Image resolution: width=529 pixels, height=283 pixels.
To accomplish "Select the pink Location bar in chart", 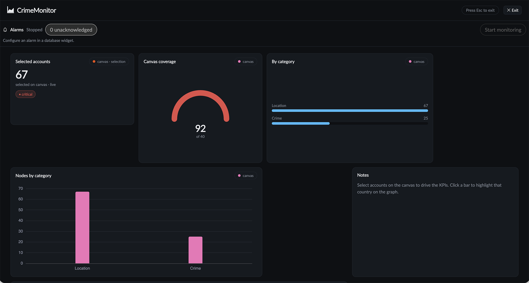I will click(82, 228).
